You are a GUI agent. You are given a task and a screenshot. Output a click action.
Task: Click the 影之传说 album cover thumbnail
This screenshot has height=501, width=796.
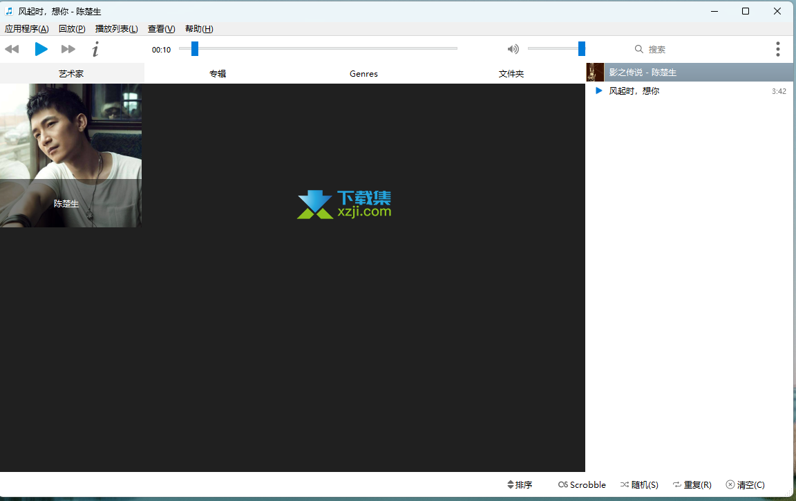point(595,72)
